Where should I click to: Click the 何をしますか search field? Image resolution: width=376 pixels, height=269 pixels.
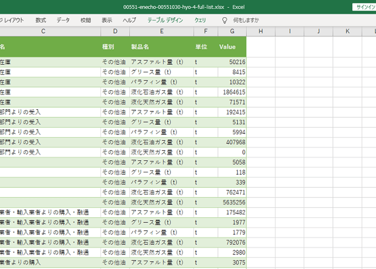pos(246,20)
